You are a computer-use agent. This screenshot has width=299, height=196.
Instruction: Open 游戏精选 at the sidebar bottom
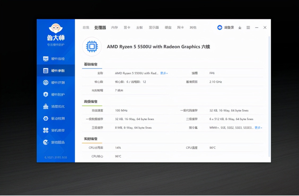pos(56,142)
